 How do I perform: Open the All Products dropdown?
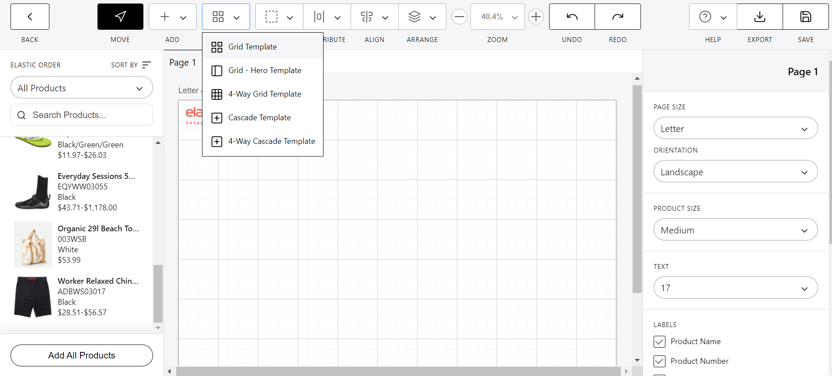pyautogui.click(x=82, y=88)
